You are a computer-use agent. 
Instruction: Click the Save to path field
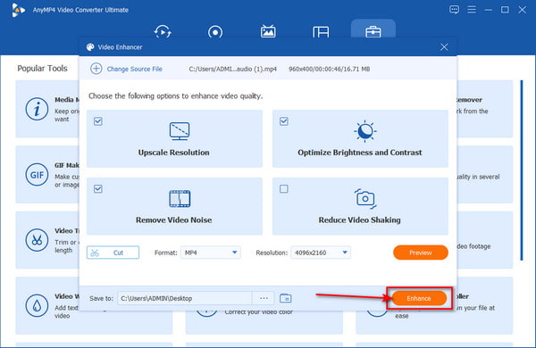(x=185, y=298)
